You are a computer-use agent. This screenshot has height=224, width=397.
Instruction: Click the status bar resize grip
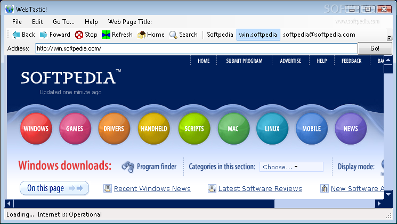pos(388,215)
